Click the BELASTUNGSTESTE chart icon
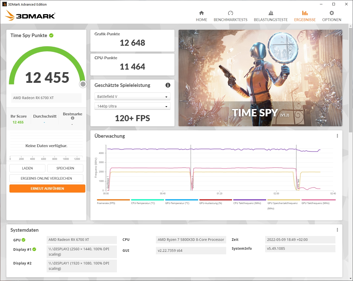 [271, 13]
